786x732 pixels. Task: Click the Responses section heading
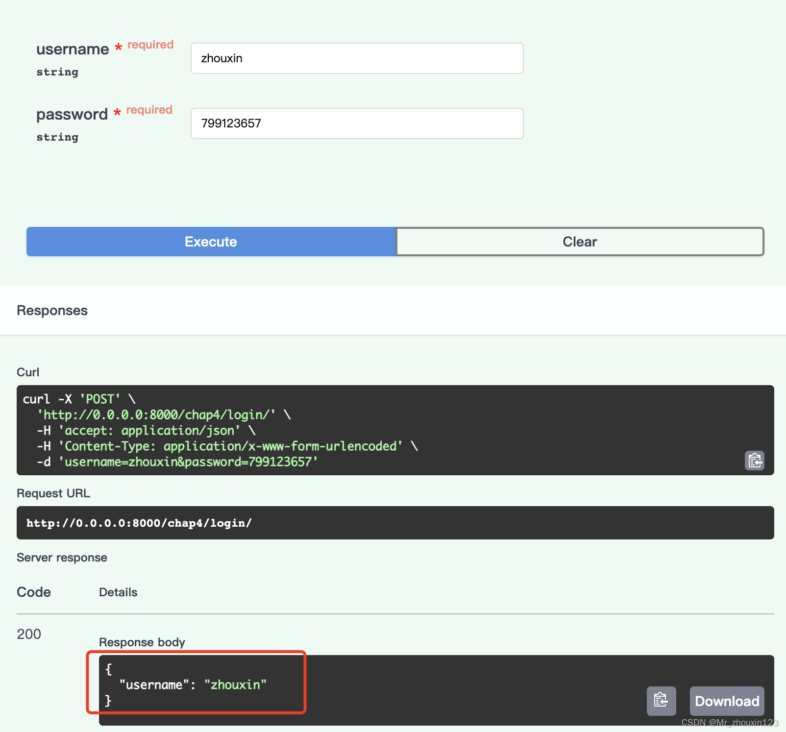(x=52, y=311)
